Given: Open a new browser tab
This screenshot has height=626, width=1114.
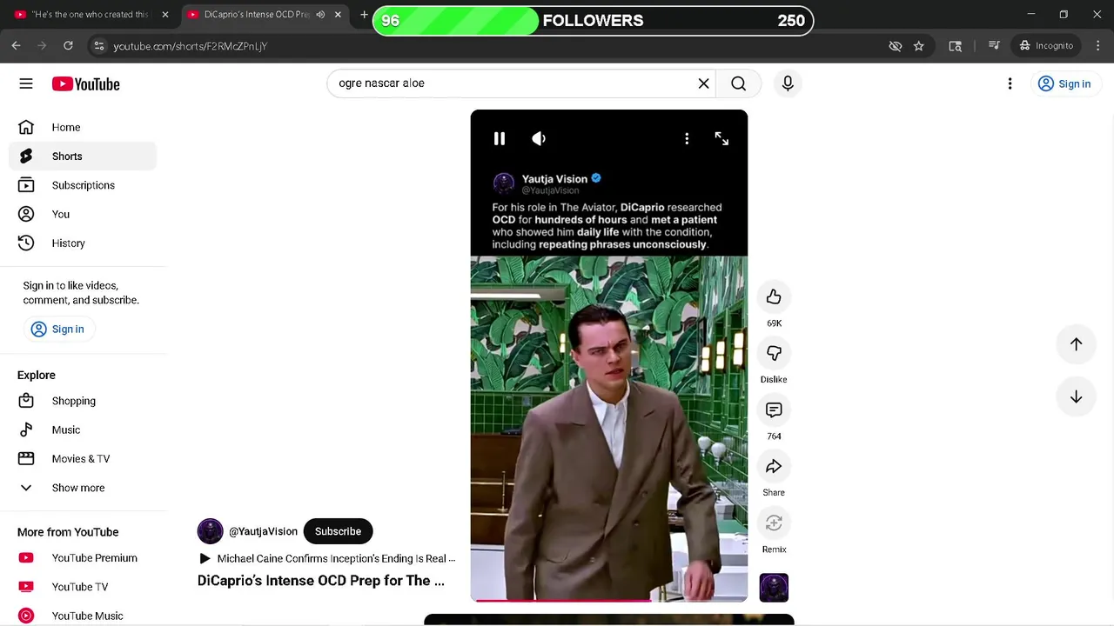Looking at the screenshot, I should pyautogui.click(x=364, y=15).
